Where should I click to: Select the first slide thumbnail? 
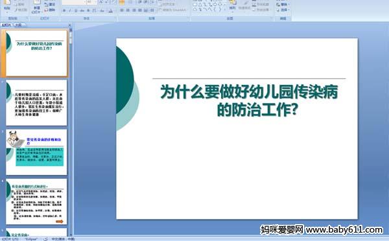tap(36, 53)
